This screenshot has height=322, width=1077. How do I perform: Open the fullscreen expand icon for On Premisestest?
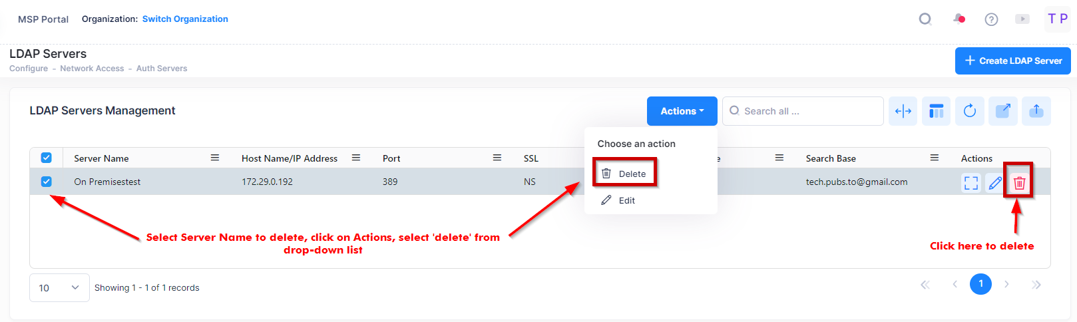click(971, 183)
